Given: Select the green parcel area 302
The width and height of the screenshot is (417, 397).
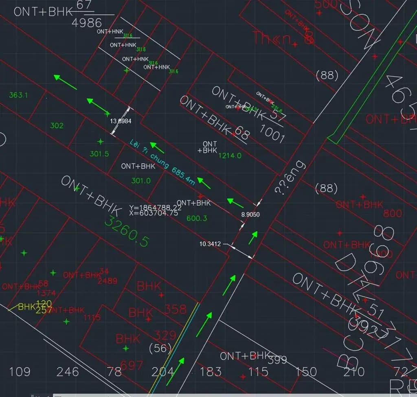Looking at the screenshot, I should (x=57, y=125).
